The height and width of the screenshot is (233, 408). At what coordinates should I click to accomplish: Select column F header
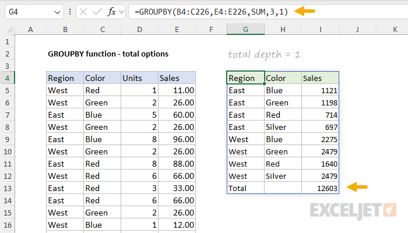[211, 29]
